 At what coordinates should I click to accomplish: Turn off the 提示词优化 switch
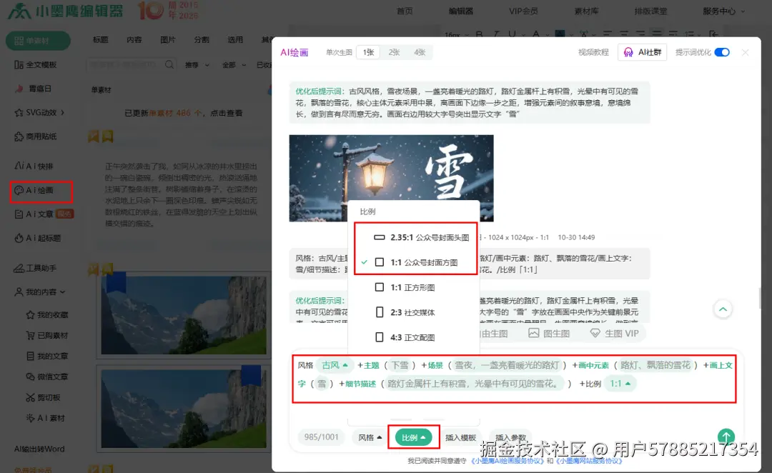coord(722,52)
